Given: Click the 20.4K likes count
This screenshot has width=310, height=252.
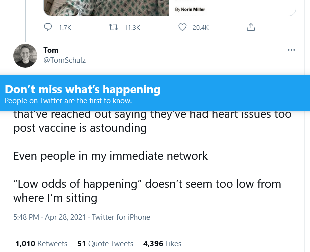Looking at the screenshot, I should click(200, 27).
